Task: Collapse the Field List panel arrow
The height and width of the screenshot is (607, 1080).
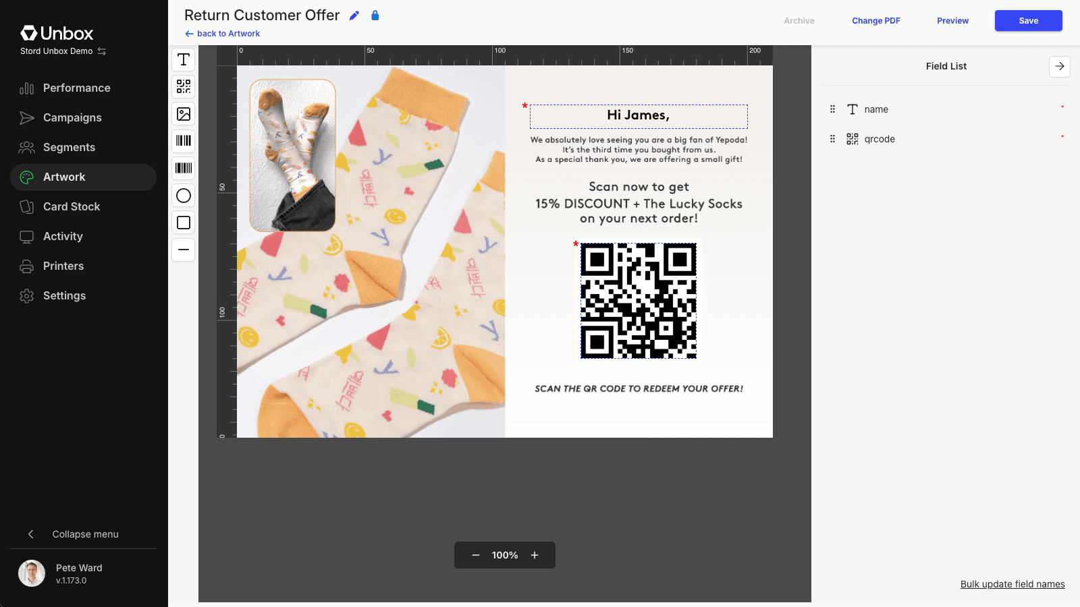Action: pyautogui.click(x=1060, y=66)
